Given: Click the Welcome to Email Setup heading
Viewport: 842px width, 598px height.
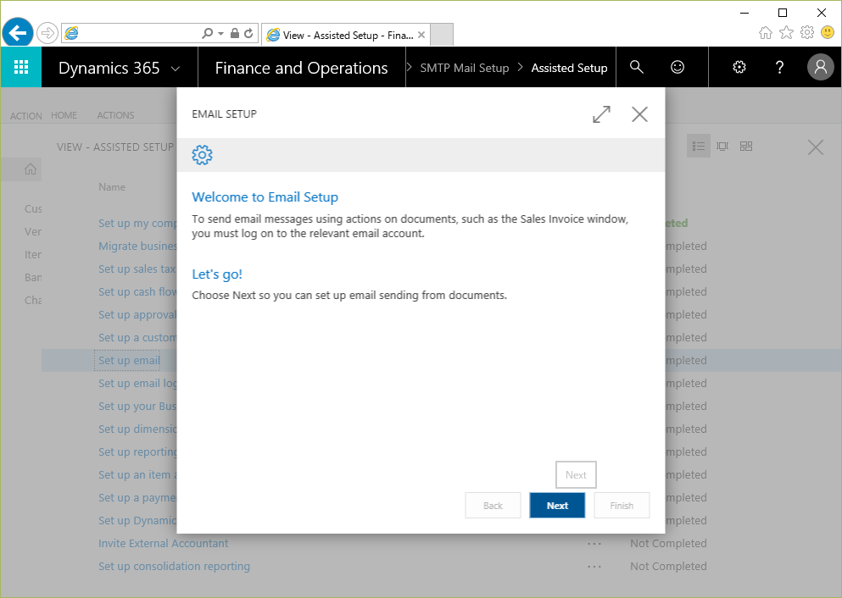Looking at the screenshot, I should (x=265, y=197).
